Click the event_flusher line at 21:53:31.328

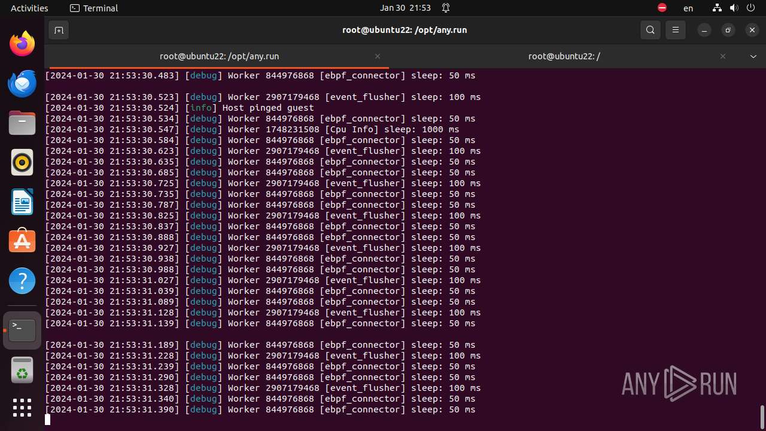263,388
